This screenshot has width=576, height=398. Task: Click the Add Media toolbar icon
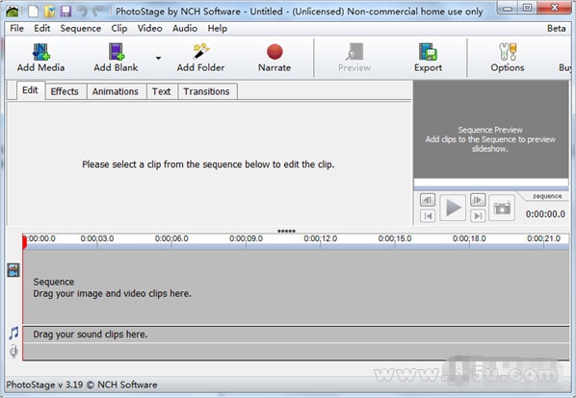tap(40, 52)
